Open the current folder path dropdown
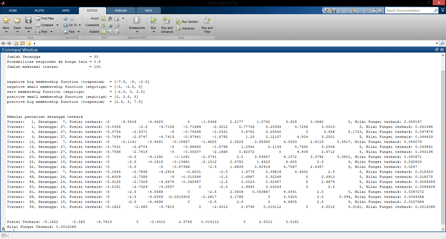Viewport: 446px width, 239px height. coord(437,43)
